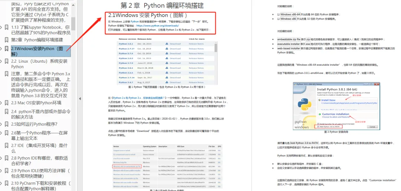Image resolution: width=401 pixels, height=191 pixels.
Task: Click the highlighted executable installer term
Action: click(289, 44)
